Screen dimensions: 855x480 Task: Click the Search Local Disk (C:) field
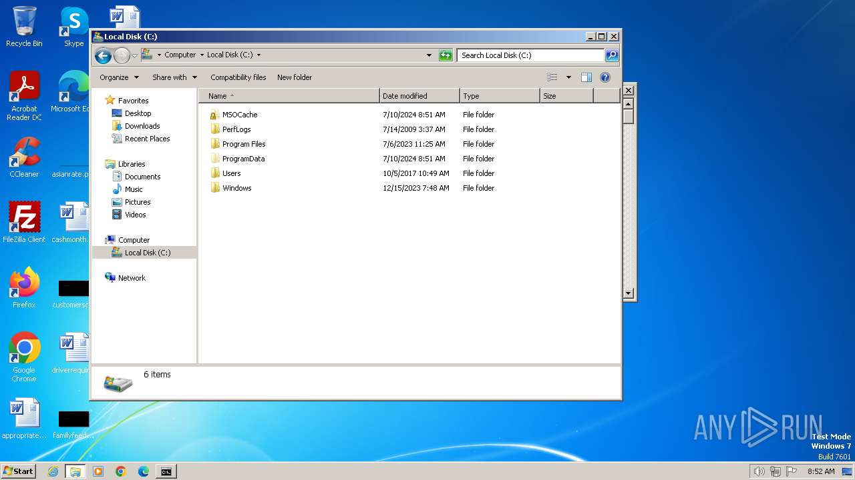[531, 55]
